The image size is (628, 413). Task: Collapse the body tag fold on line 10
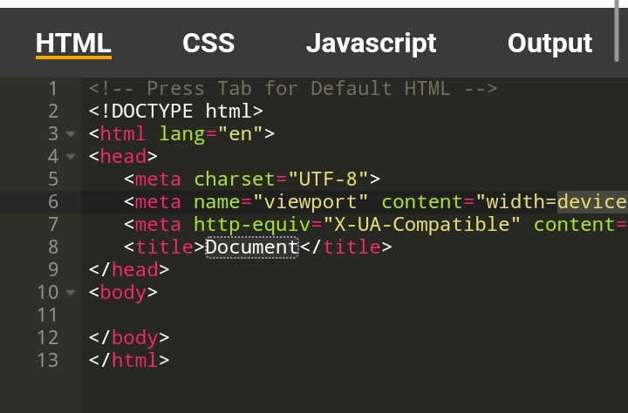tap(71, 293)
